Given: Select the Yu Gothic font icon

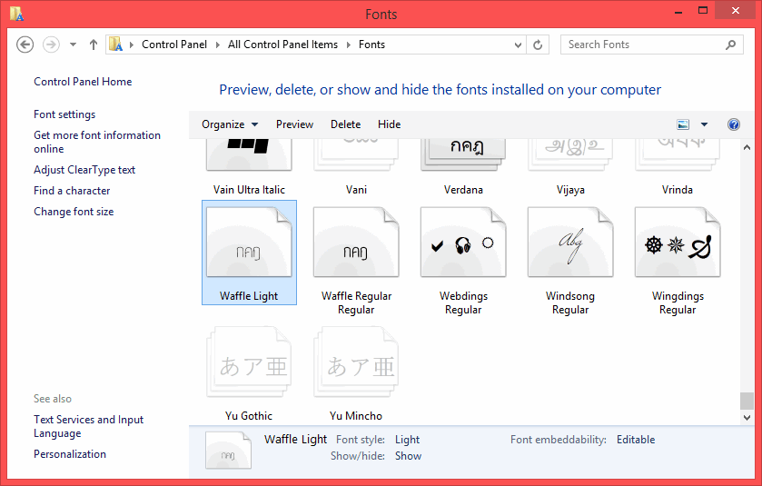Looking at the screenshot, I should click(249, 362).
